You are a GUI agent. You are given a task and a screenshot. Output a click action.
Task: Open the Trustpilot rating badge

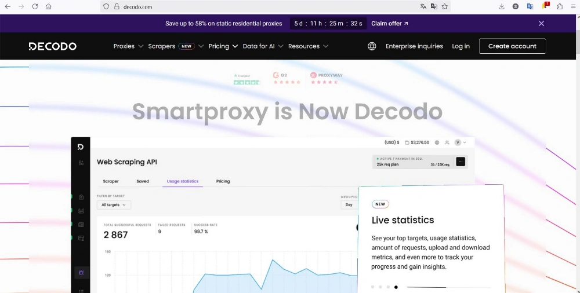coord(246,79)
